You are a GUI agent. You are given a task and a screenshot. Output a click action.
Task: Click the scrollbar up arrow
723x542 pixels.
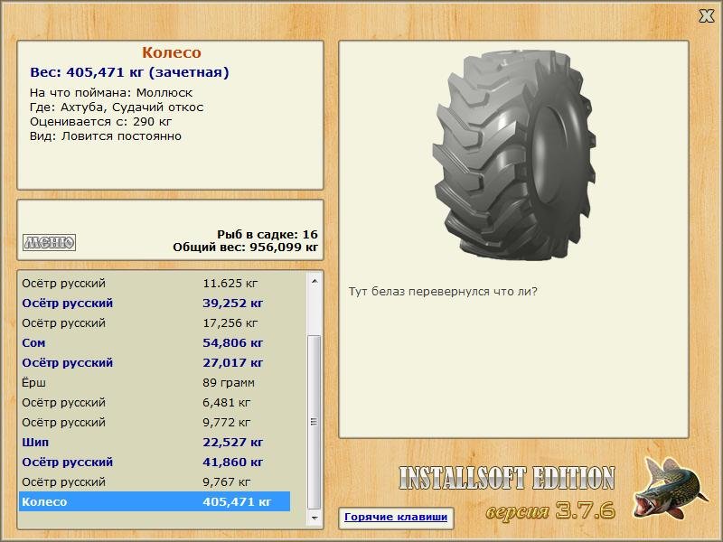[315, 281]
